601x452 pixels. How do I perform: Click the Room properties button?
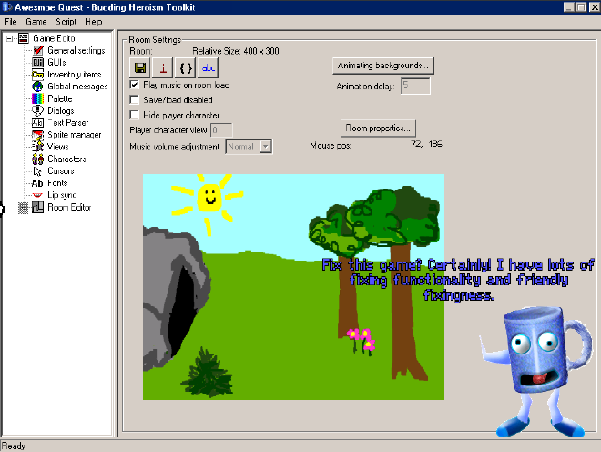point(379,128)
